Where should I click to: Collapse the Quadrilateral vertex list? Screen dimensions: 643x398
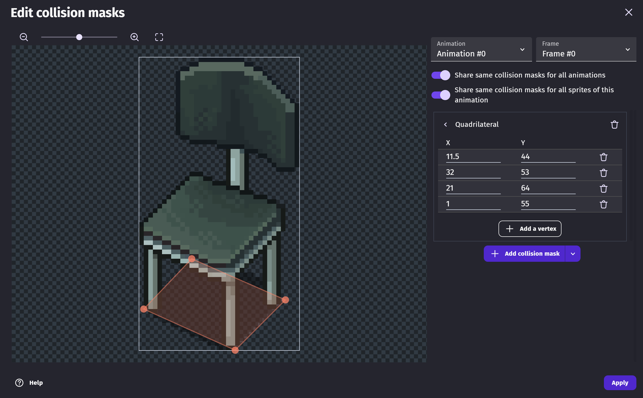click(x=445, y=125)
